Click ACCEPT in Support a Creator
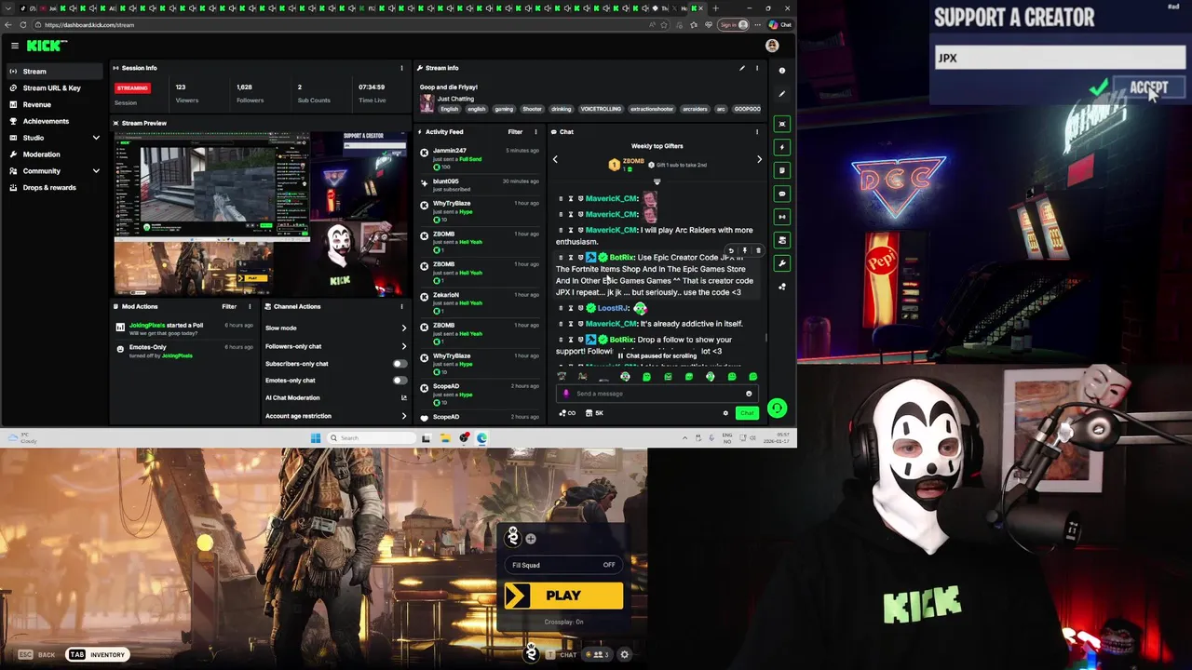 tap(1147, 87)
